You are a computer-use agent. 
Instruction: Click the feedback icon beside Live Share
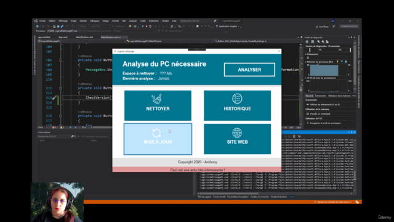click(334, 26)
